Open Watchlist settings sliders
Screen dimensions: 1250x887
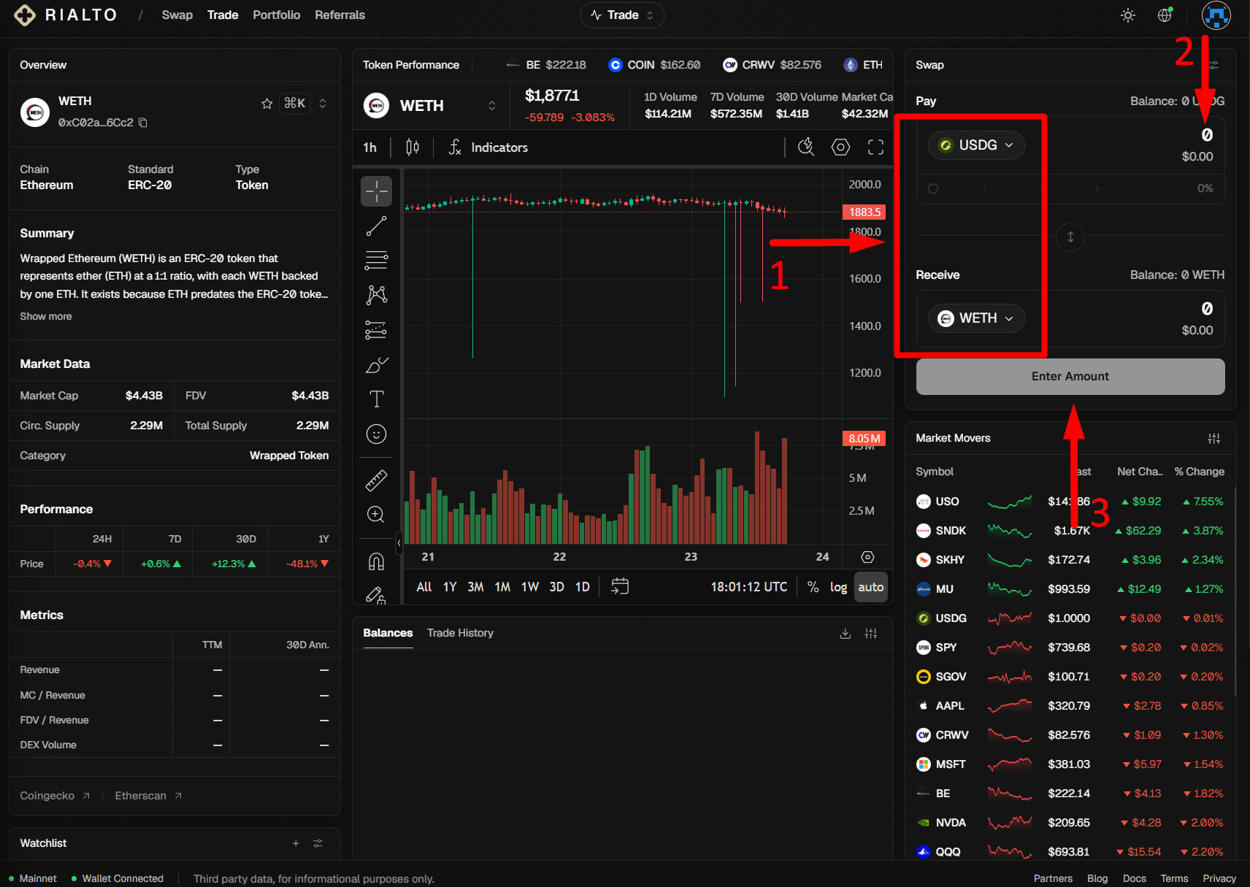(318, 843)
